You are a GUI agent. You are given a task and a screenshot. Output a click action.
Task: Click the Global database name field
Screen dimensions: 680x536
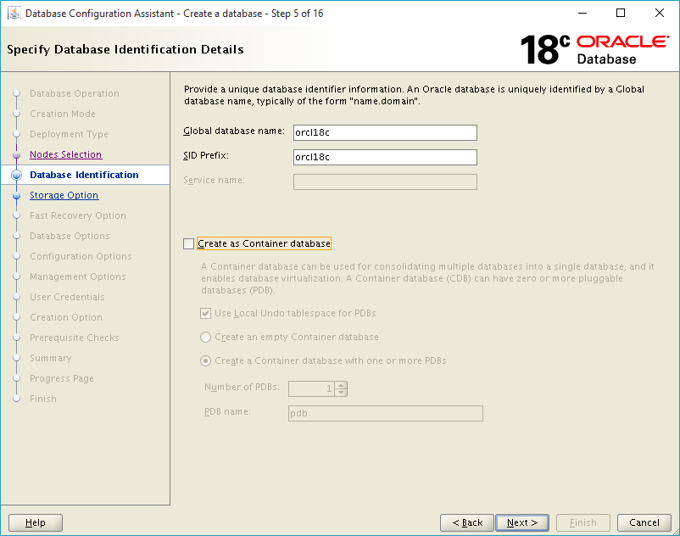385,132
